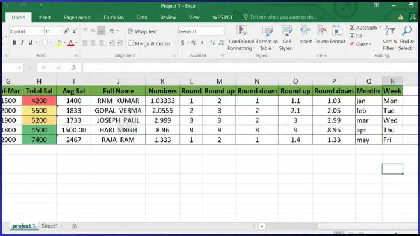420x236 pixels.
Task: Open Format as Table
Action: [267, 38]
